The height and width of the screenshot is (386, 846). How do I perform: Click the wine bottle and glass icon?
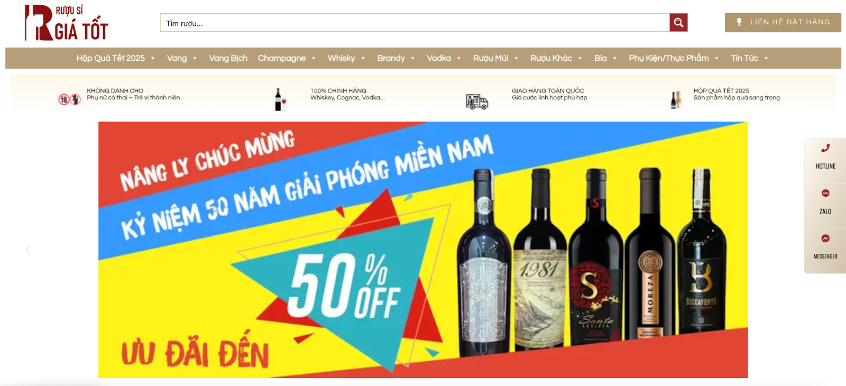(x=280, y=99)
